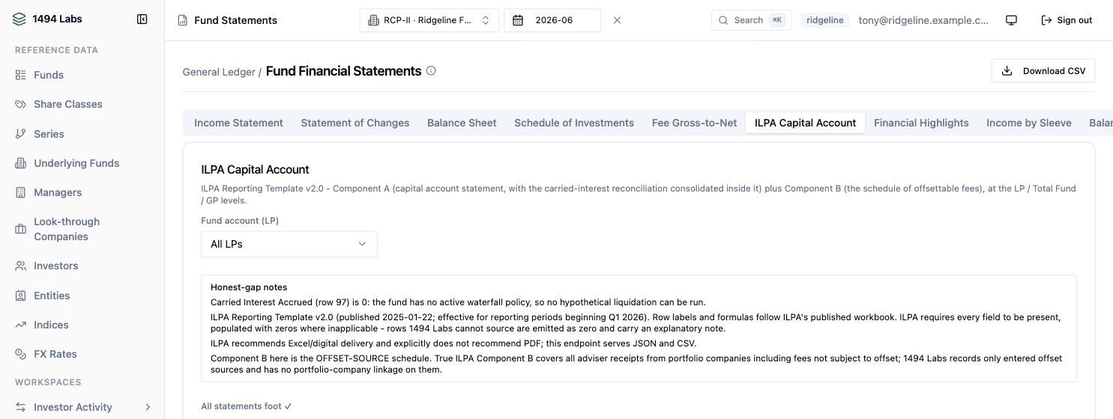This screenshot has height=419, width=1113.
Task: Click the 1494 Labs brand name
Action: tap(57, 19)
